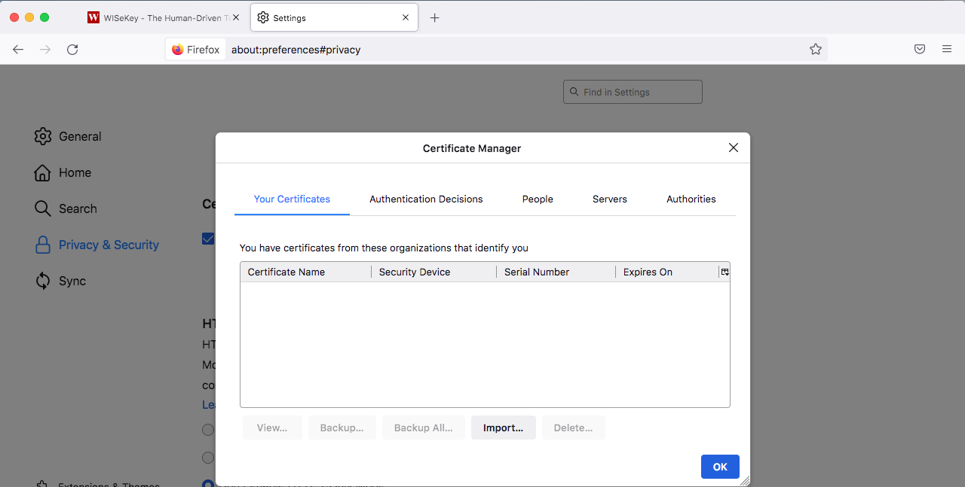The image size is (965, 487).
Task: Close the Settings browser tab
Action: coord(406,18)
